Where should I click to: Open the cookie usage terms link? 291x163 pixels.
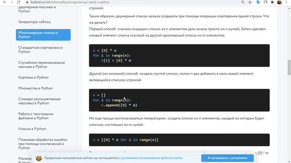[152, 158]
